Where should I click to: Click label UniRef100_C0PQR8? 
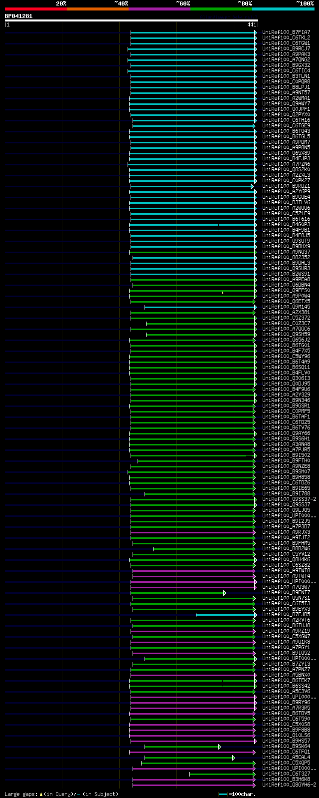286,81
